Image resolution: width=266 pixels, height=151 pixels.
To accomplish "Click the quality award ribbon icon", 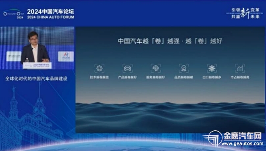I will [184, 68].
